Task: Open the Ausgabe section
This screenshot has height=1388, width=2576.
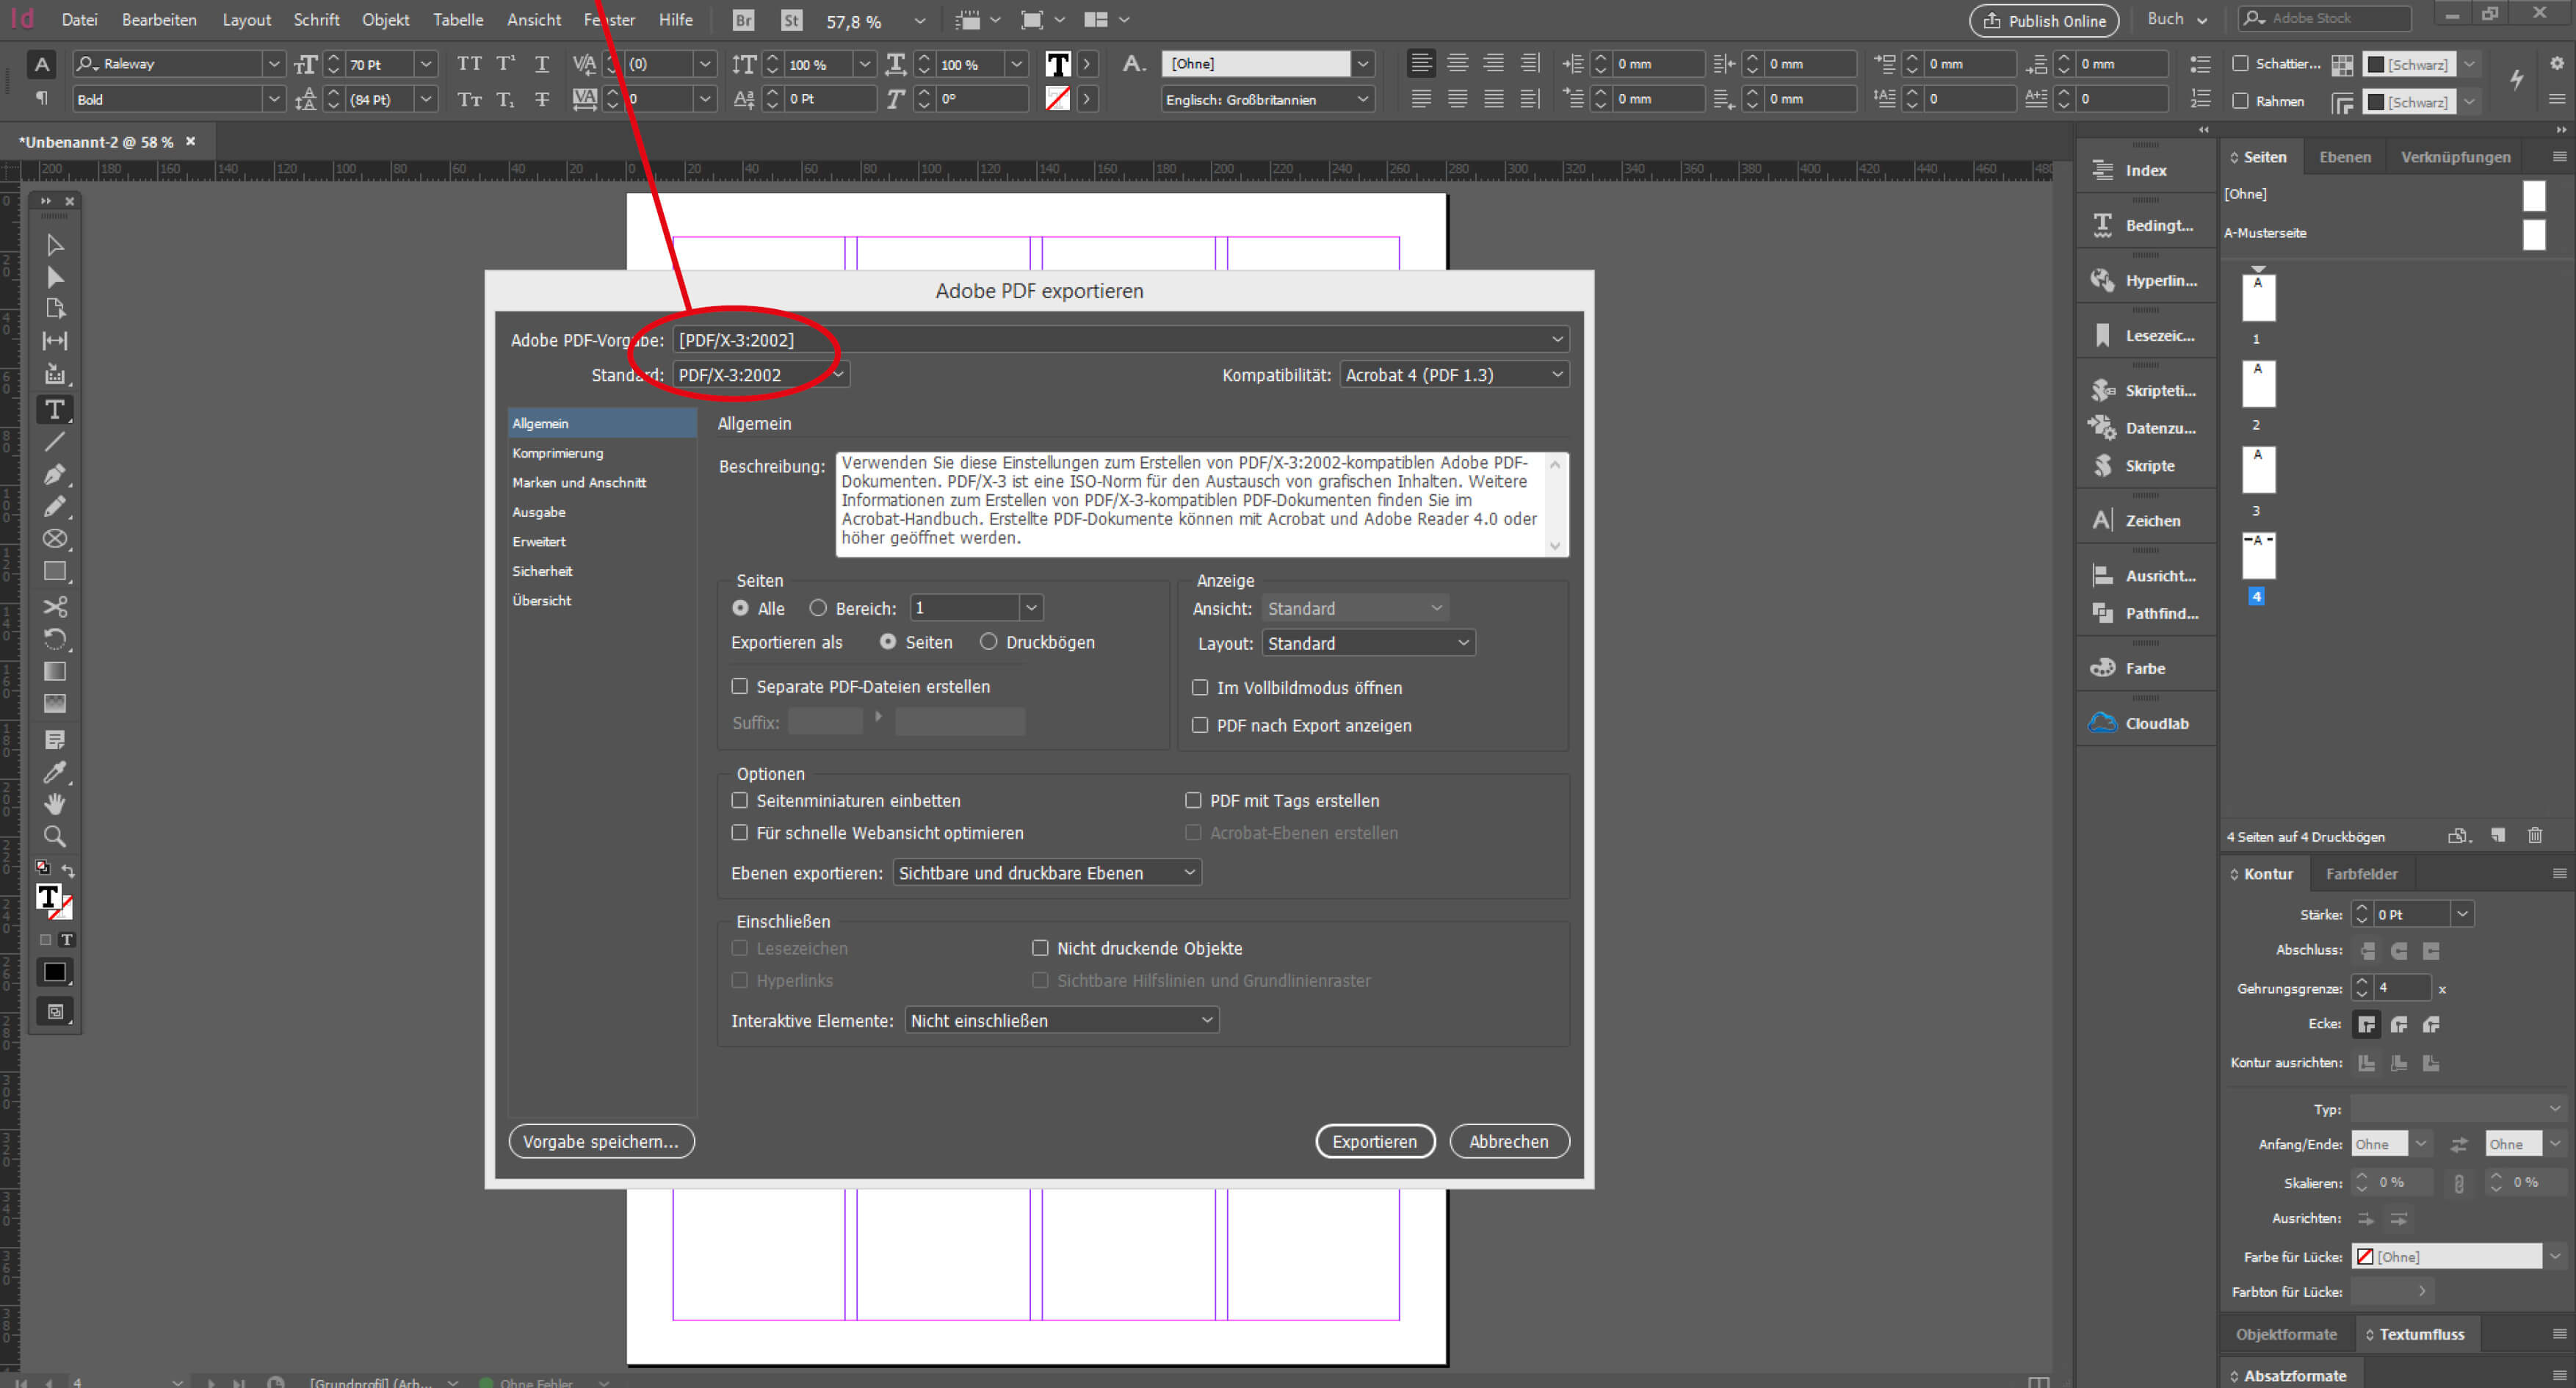Action: click(539, 512)
